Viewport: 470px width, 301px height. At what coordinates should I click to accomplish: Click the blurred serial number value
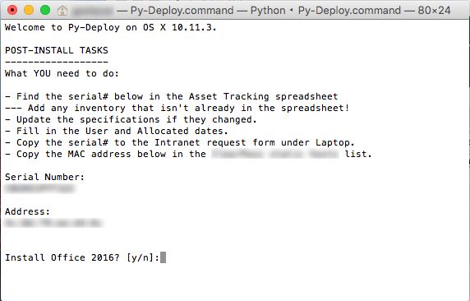(x=39, y=188)
